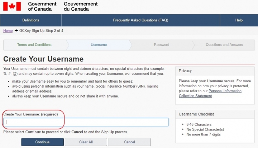Select the Username step tab
This screenshot has width=258, height=148.
click(99, 45)
